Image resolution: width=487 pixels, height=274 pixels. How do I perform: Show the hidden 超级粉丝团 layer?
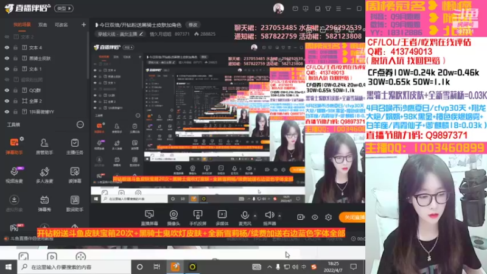[7, 80]
